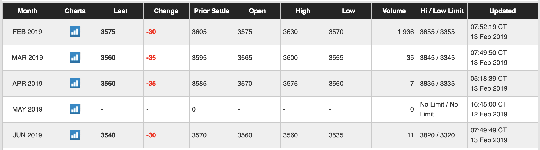
Task: Click the Hi / Low Limit header
Action: [x=442, y=11]
